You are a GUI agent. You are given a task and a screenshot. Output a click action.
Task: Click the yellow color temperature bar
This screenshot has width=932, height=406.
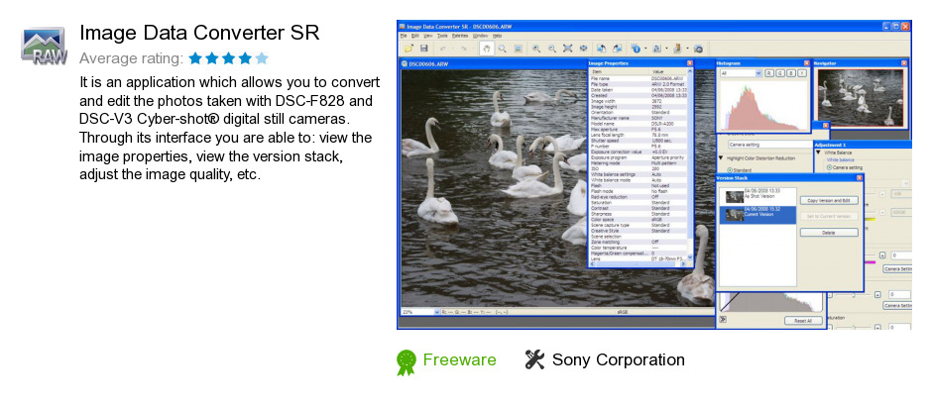click(x=870, y=219)
